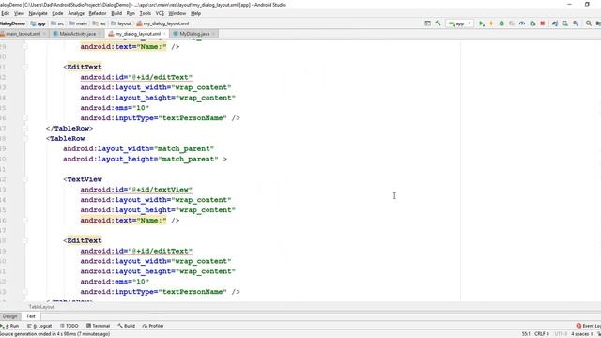Open the Build menu
This screenshot has height=338, width=601.
(x=116, y=13)
